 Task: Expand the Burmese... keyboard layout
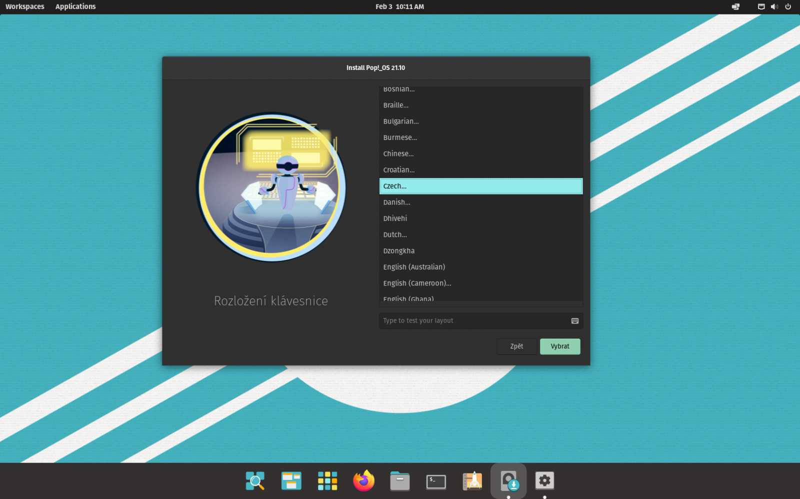click(x=481, y=137)
